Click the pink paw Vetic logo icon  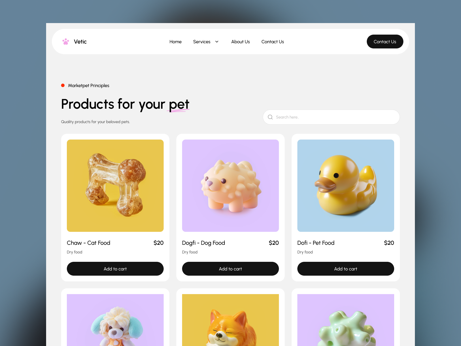pos(66,42)
